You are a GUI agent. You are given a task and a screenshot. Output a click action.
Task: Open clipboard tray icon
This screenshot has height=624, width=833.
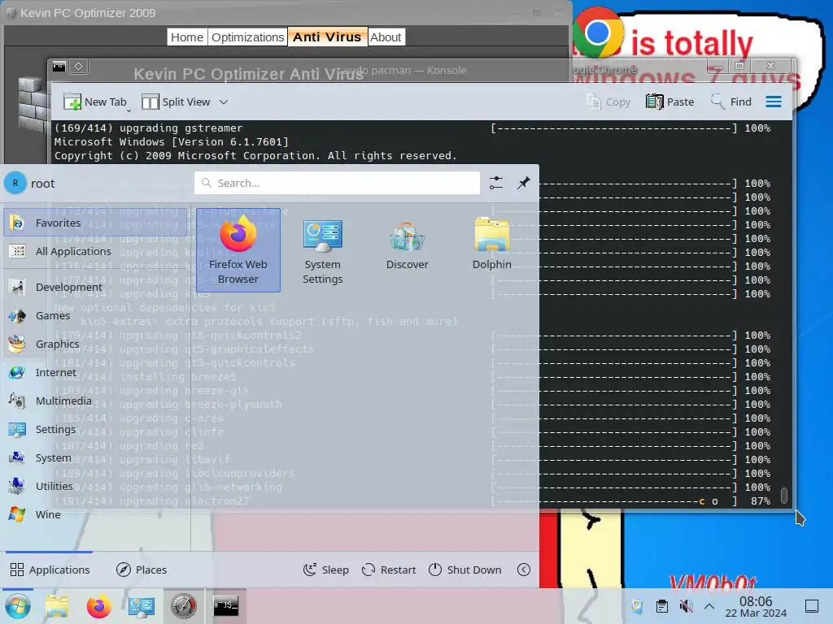pyautogui.click(x=662, y=606)
